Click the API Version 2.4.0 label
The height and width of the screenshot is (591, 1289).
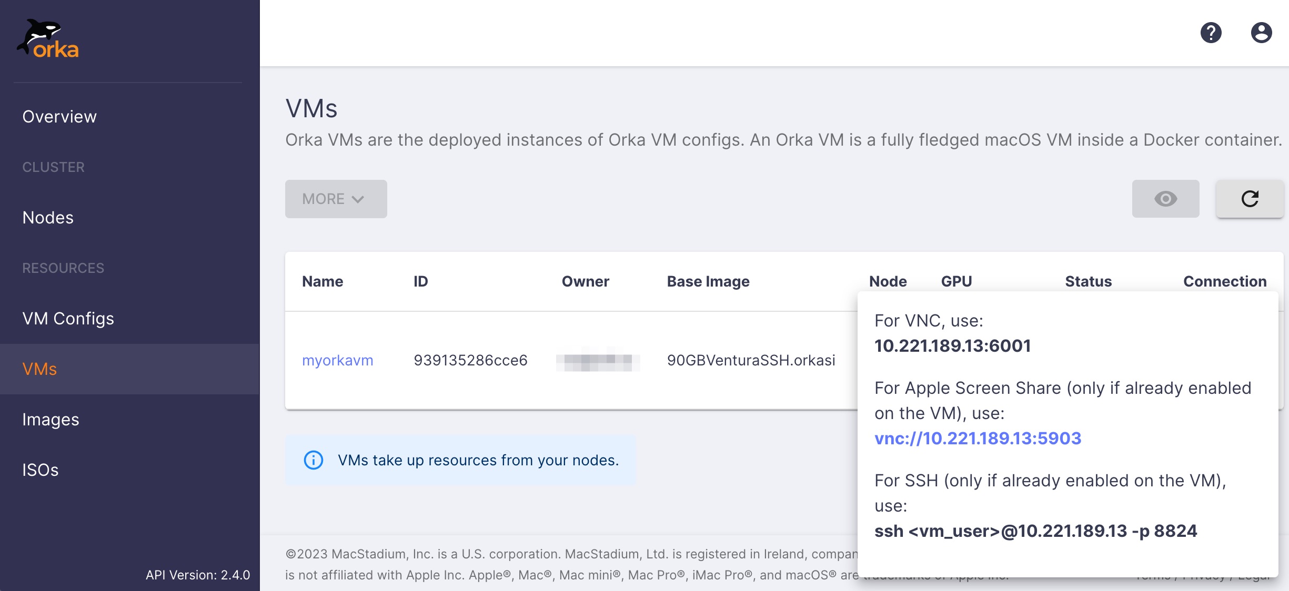[x=198, y=575]
